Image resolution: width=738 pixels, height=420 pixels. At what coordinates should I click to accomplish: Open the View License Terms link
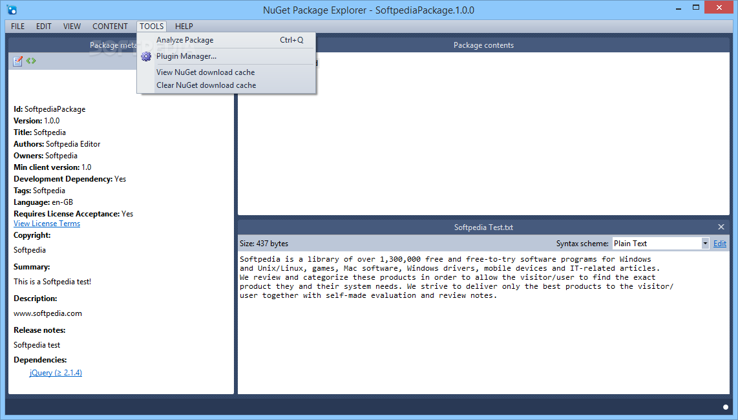[47, 224]
